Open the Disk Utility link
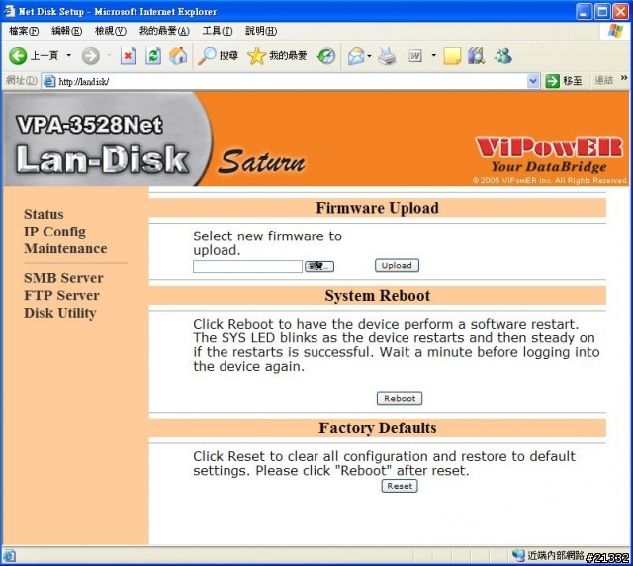This screenshot has height=566, width=633. coord(59,313)
